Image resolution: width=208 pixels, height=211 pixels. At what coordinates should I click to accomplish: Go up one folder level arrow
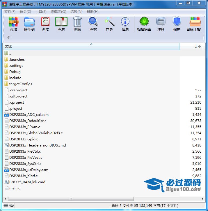[9, 37]
